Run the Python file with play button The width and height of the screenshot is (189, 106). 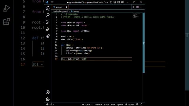[x=133, y=7]
